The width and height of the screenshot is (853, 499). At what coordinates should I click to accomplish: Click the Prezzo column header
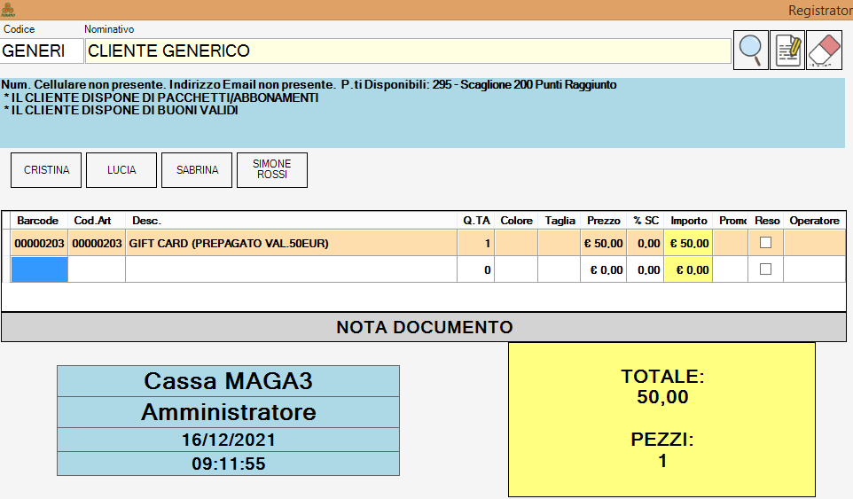pos(604,220)
